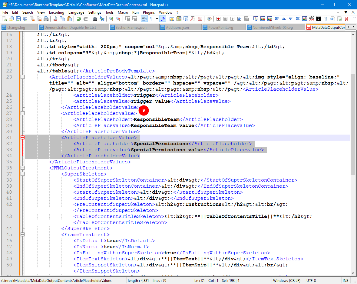
Task: Switch to the SectionFrames.json tab
Action: coord(131,27)
